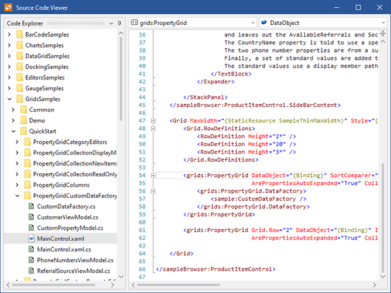Click Code Explorer horizontal scroll left arrow
This screenshot has width=391, height=293.
[x=8, y=285]
